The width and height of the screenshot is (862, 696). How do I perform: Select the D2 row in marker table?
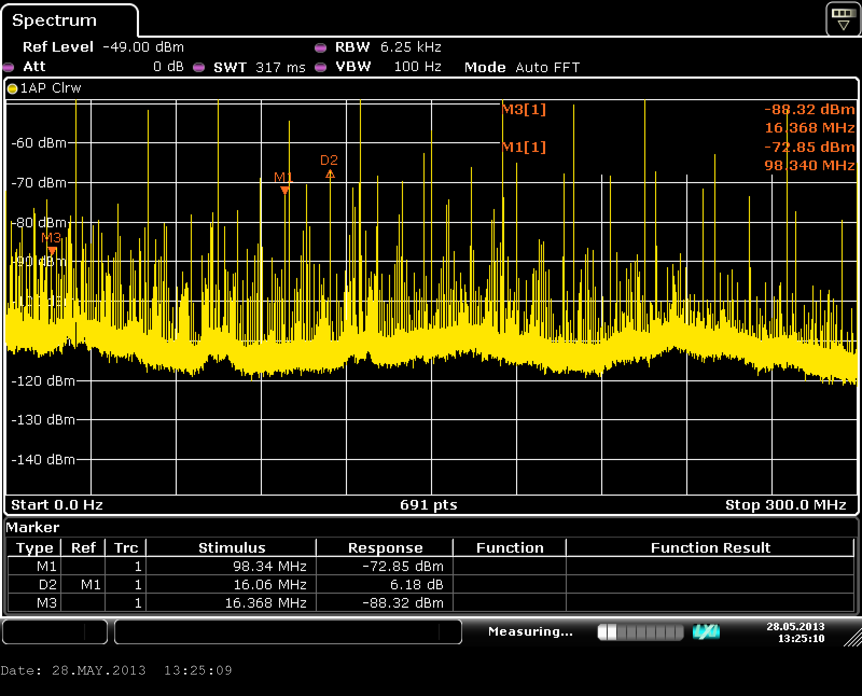(431, 584)
